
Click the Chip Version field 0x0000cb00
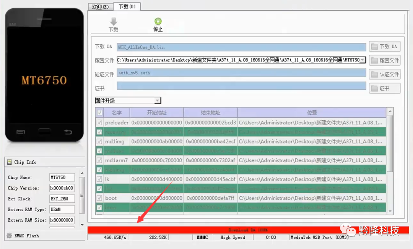pos(62,188)
